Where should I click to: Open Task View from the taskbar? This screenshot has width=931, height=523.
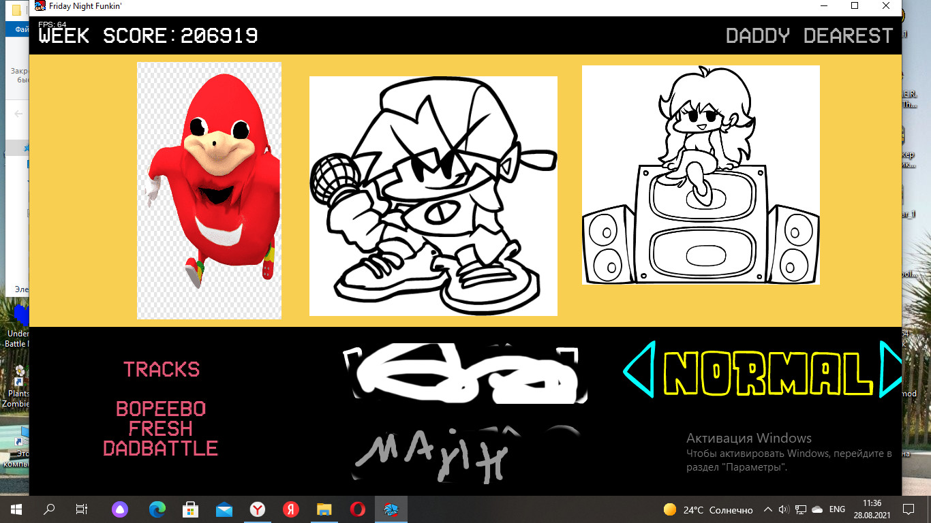82,509
